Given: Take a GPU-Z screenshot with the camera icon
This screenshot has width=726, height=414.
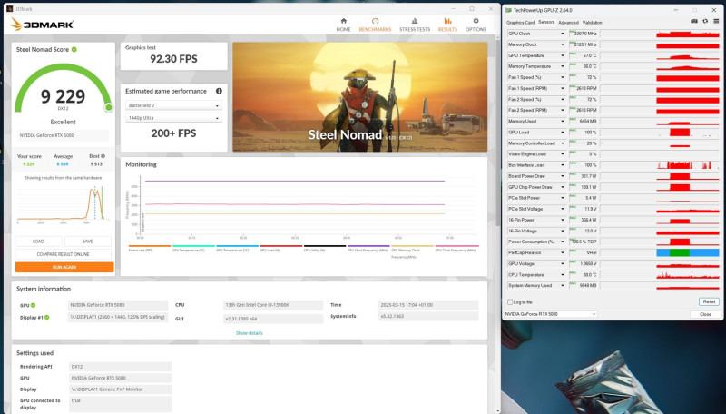Looking at the screenshot, I should 694,21.
